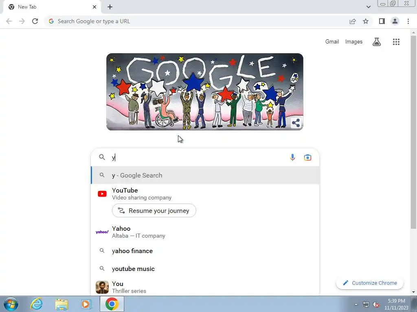The height and width of the screenshot is (312, 417).
Task: Click Resume your journey button
Action: 154,211
